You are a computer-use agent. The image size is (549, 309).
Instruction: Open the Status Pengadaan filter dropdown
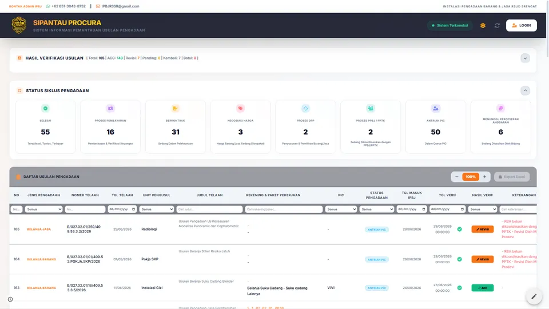pyautogui.click(x=377, y=209)
